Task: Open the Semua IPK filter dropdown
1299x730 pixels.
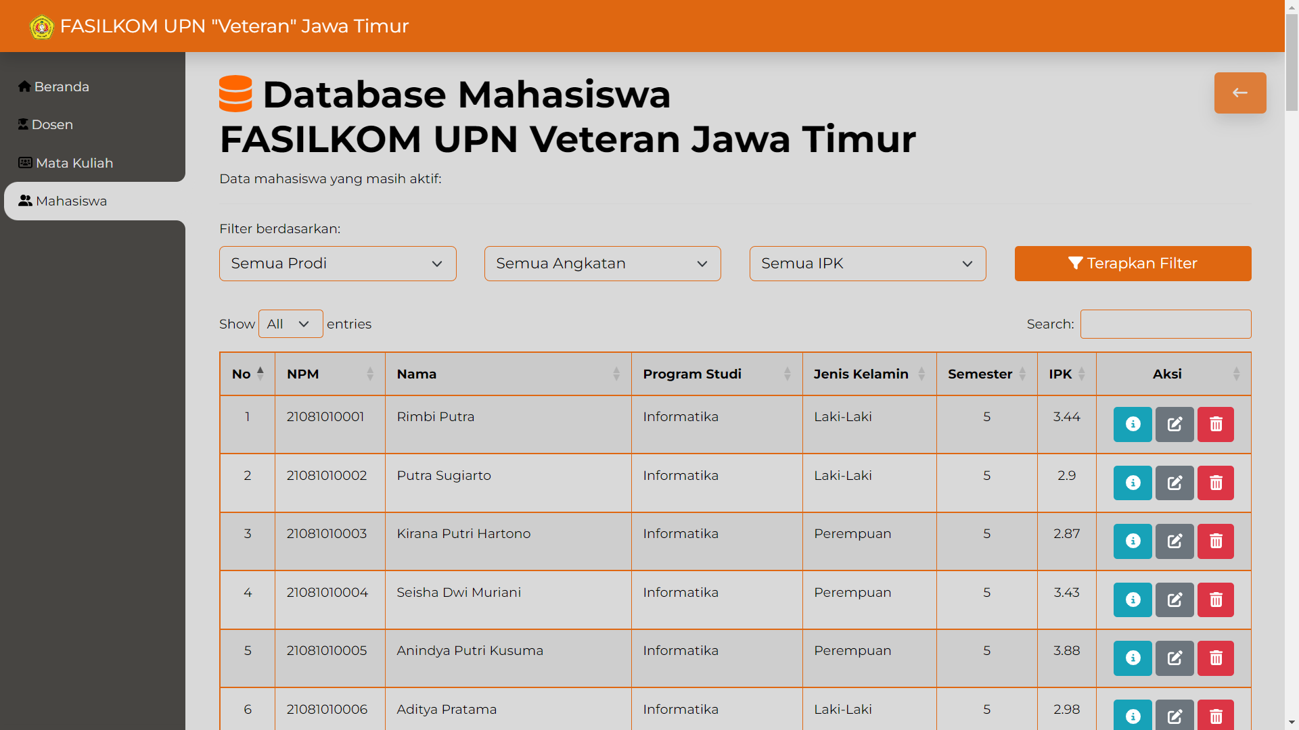Action: [868, 264]
